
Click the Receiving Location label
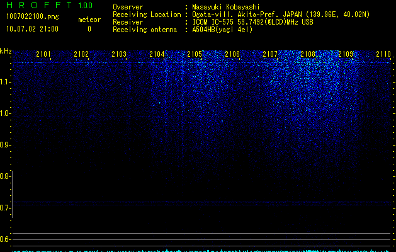(147, 14)
